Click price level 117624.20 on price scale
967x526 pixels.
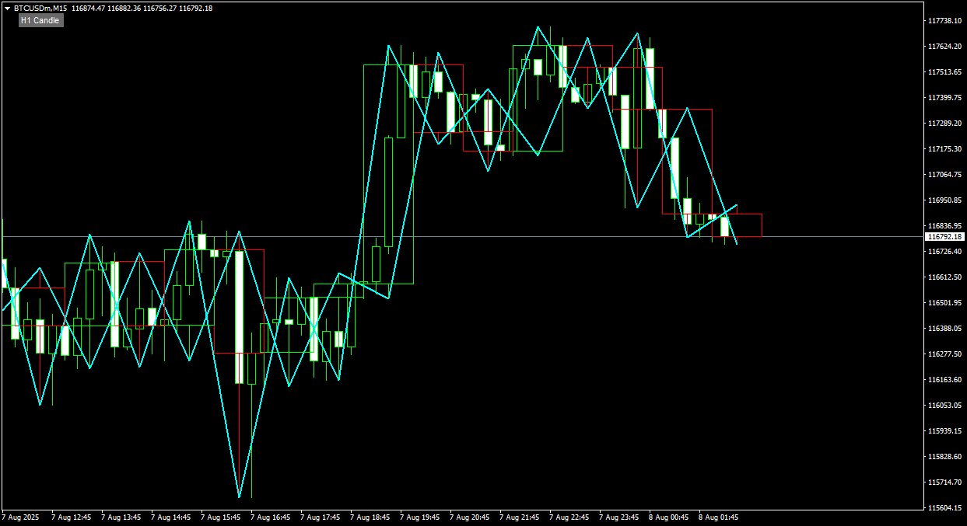(x=944, y=47)
